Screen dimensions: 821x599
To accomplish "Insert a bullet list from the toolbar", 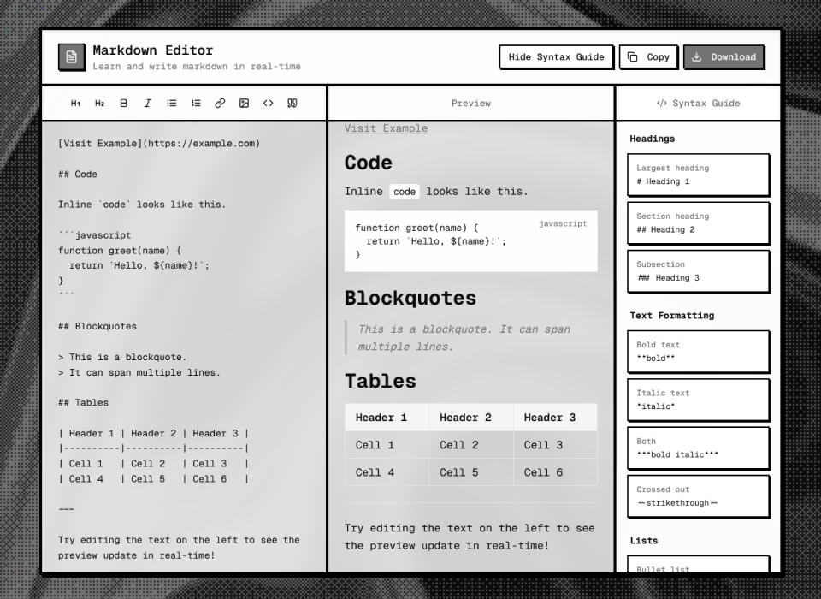I will pyautogui.click(x=172, y=104).
